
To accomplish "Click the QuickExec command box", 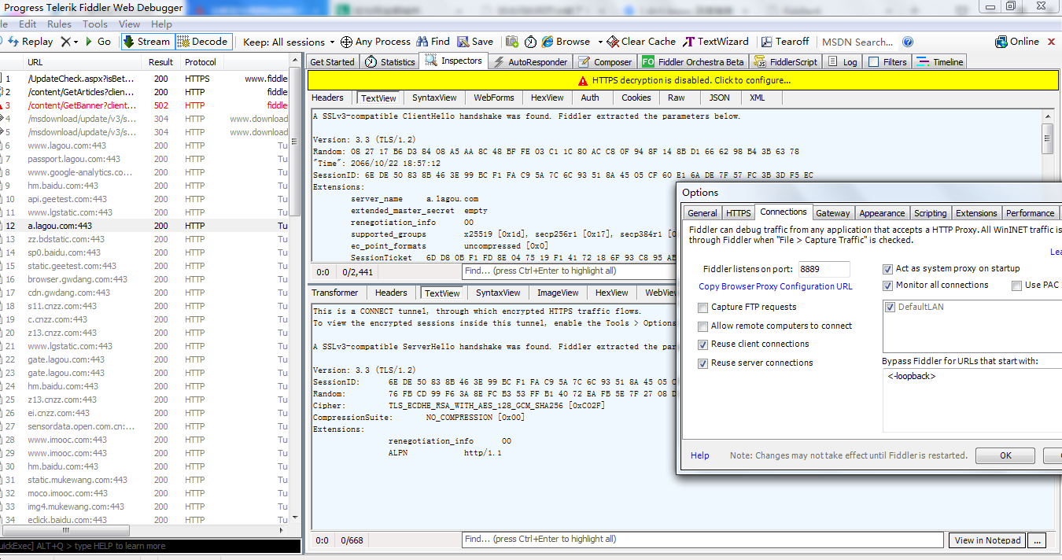I will point(150,546).
